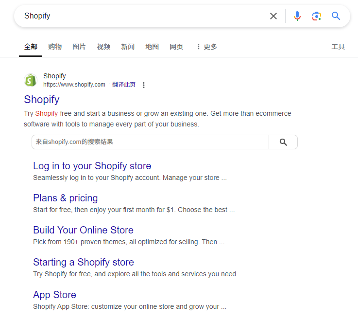
Task: Switch to the 购物 shopping tab
Action: pos(55,47)
